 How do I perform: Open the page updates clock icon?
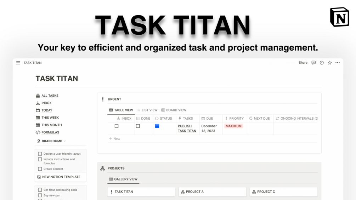click(322, 63)
